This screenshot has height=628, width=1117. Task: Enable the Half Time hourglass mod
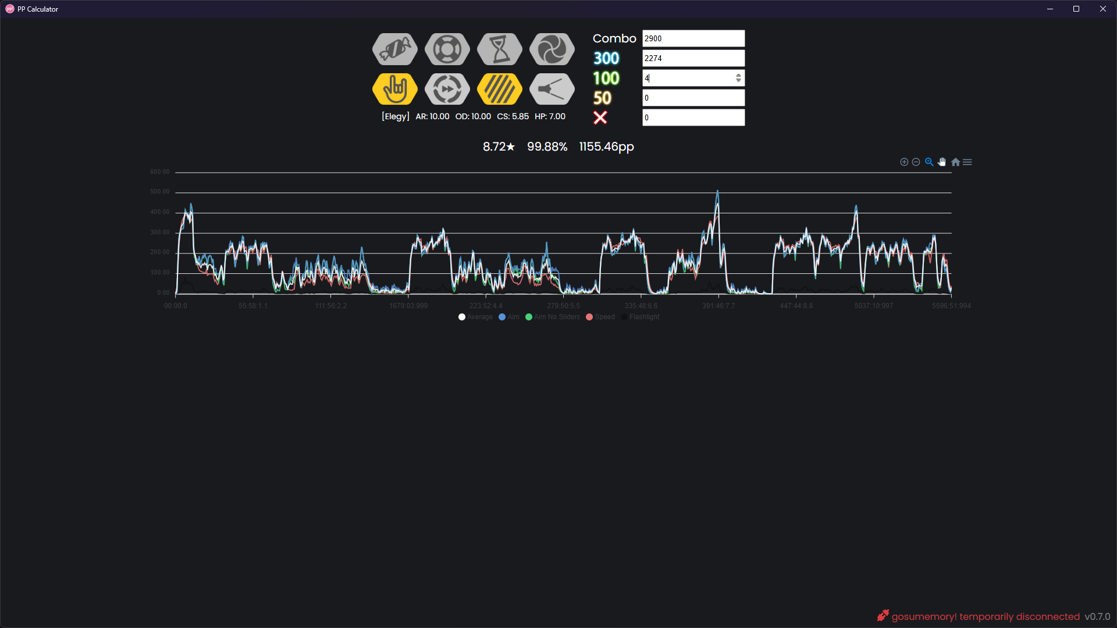[x=500, y=49]
